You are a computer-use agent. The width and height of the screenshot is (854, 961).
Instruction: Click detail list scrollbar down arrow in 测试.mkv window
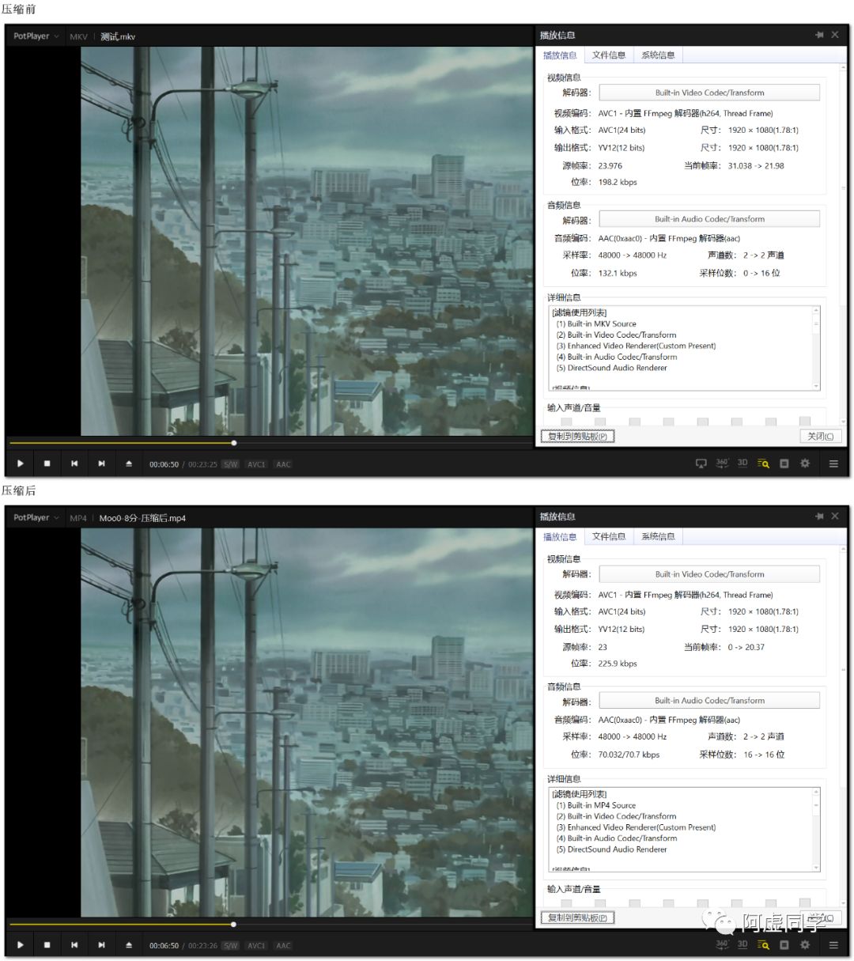pyautogui.click(x=816, y=385)
